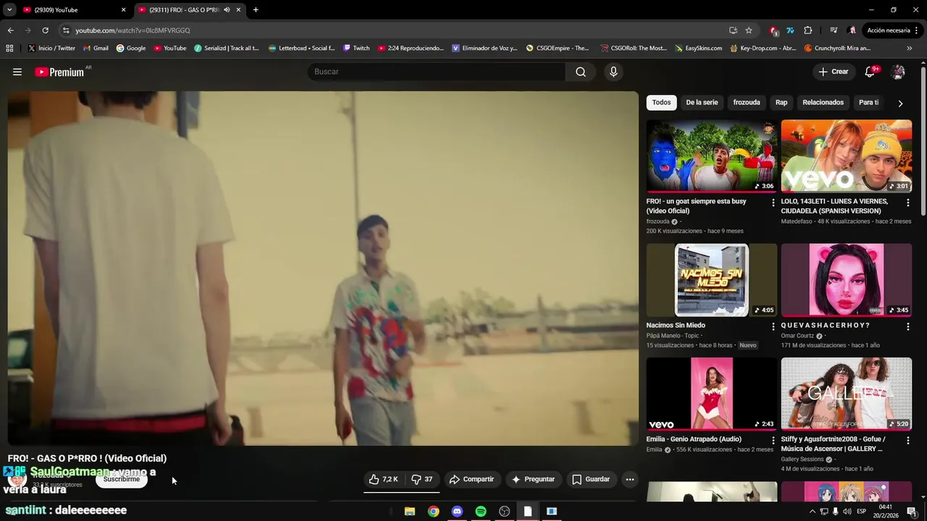Click the Crear button
927x521 pixels.
tap(834, 72)
